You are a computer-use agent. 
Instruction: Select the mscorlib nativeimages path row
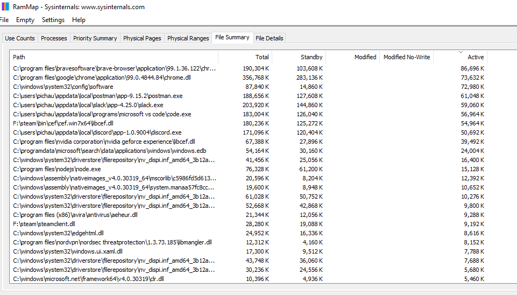tap(115, 178)
